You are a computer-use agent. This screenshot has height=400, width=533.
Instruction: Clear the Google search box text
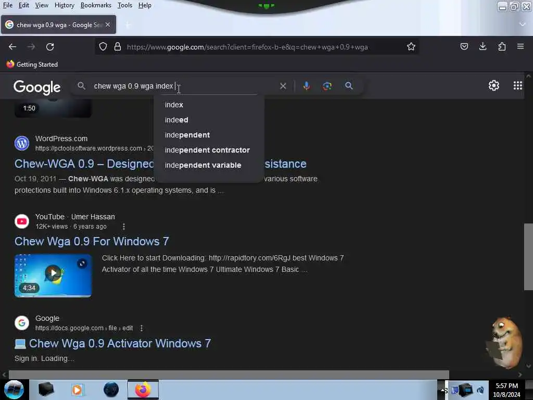click(283, 86)
